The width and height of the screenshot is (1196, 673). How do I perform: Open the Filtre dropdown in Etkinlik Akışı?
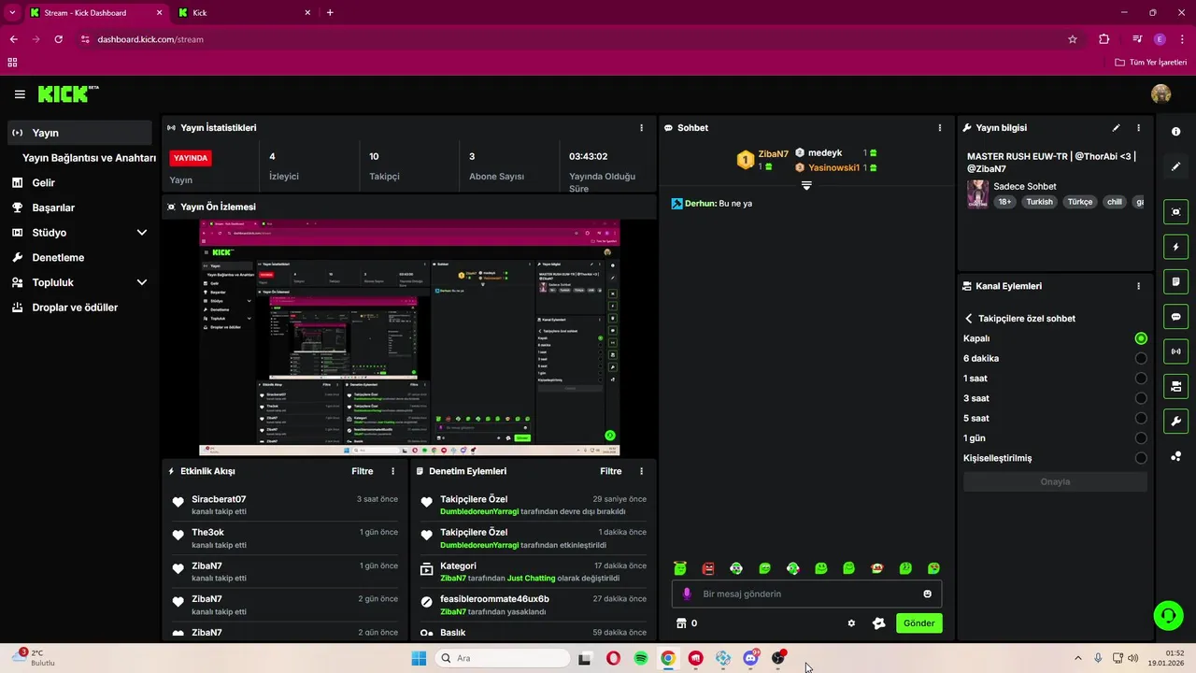click(363, 472)
